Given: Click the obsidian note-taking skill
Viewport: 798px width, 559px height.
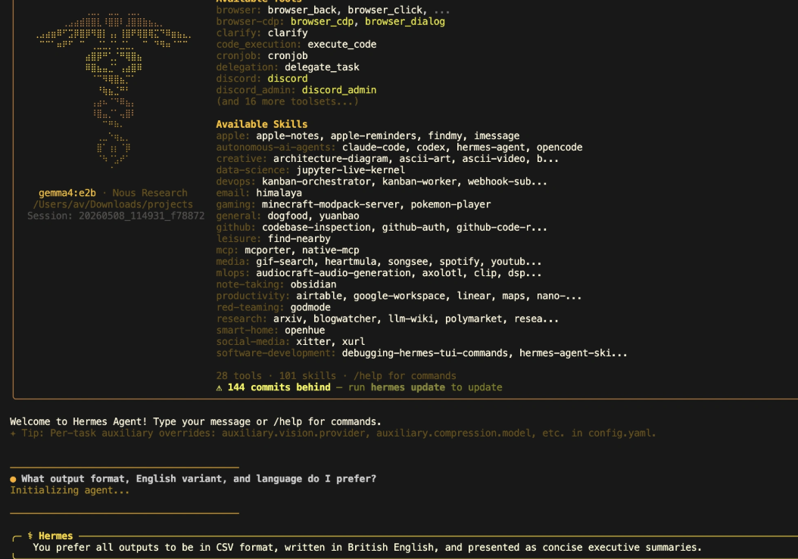Looking at the screenshot, I should (x=313, y=284).
